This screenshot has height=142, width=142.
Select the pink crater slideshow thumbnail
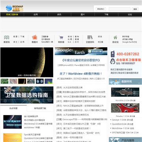click(13, 81)
